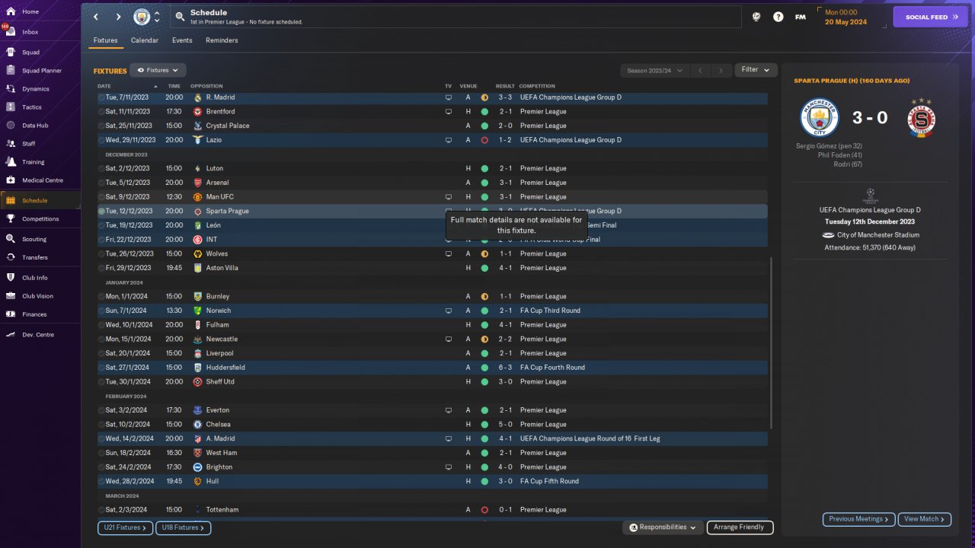Image resolution: width=975 pixels, height=548 pixels.
Task: Click TV icon on R. Madrid row
Action: [449, 97]
